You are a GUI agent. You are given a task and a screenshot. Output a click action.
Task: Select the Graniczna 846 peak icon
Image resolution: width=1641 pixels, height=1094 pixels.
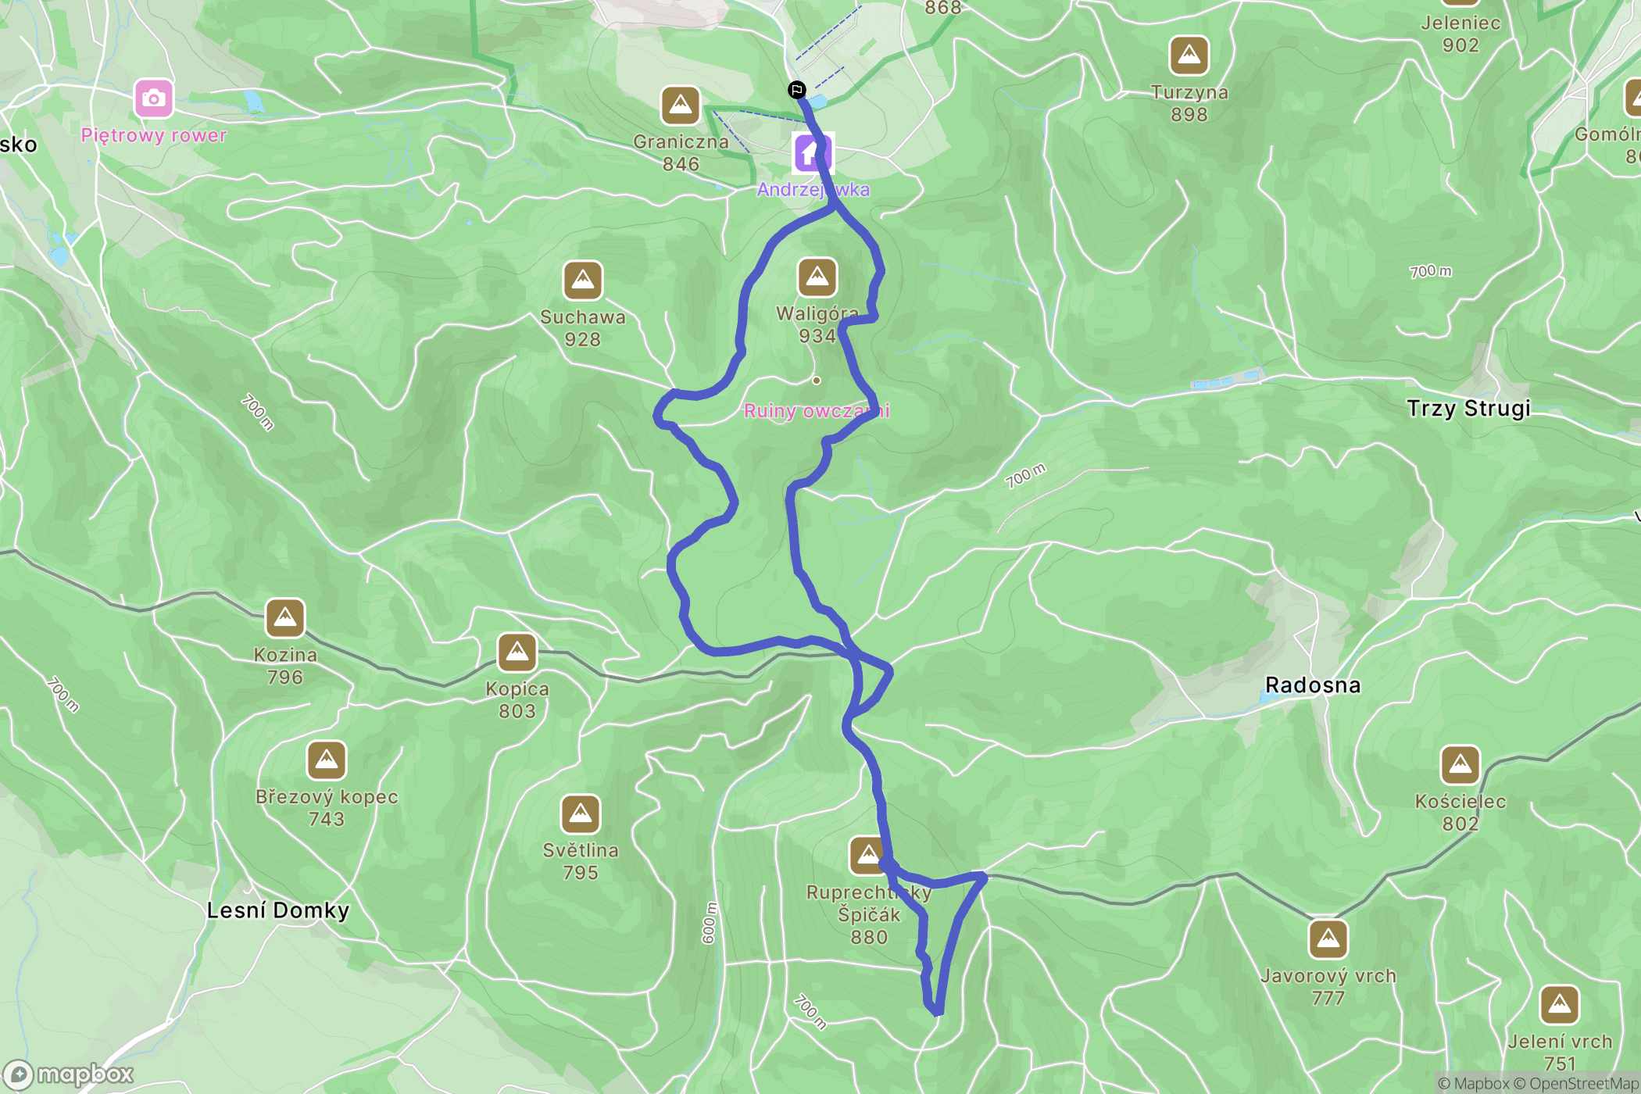coord(680,105)
